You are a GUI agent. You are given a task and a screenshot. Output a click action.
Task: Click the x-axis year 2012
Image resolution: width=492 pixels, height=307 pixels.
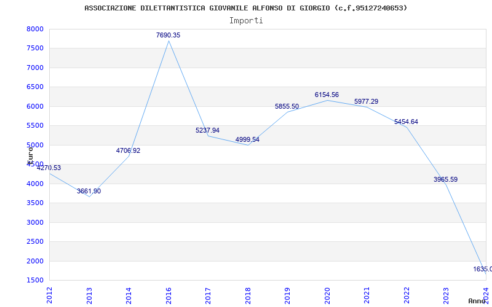point(50,295)
